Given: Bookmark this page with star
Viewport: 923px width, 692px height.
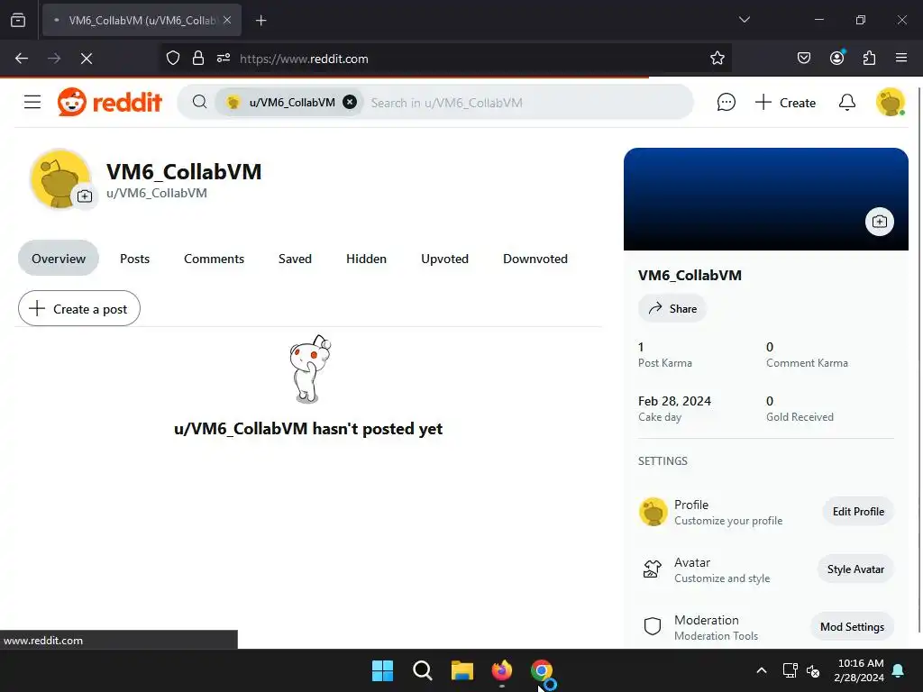Looking at the screenshot, I should coord(717,59).
